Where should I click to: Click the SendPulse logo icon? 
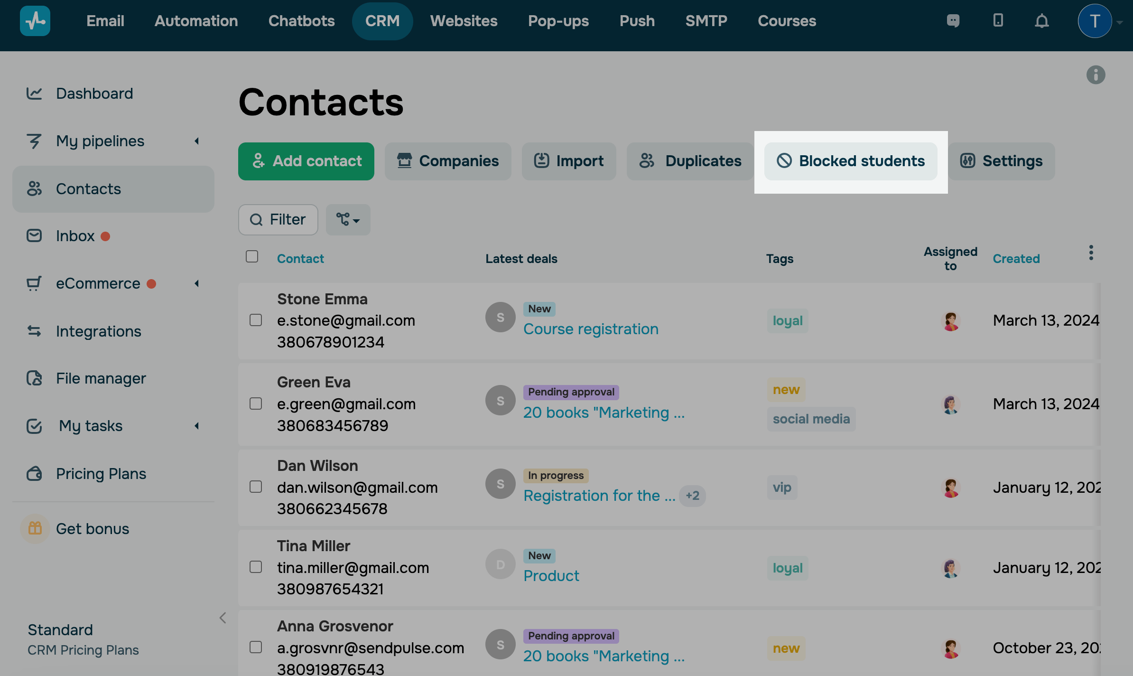click(35, 21)
